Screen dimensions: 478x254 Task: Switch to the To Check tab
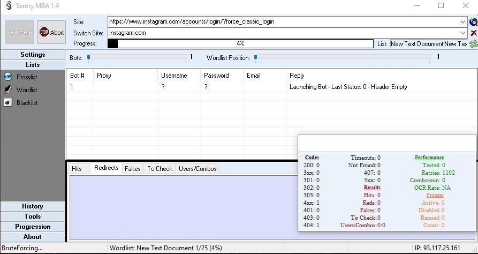[160, 168]
